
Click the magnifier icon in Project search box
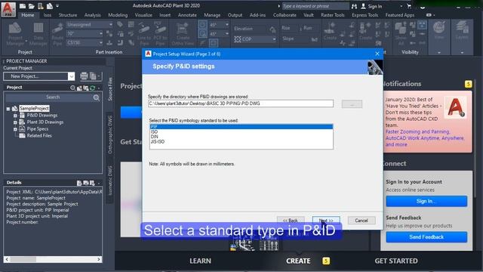(x=97, y=97)
